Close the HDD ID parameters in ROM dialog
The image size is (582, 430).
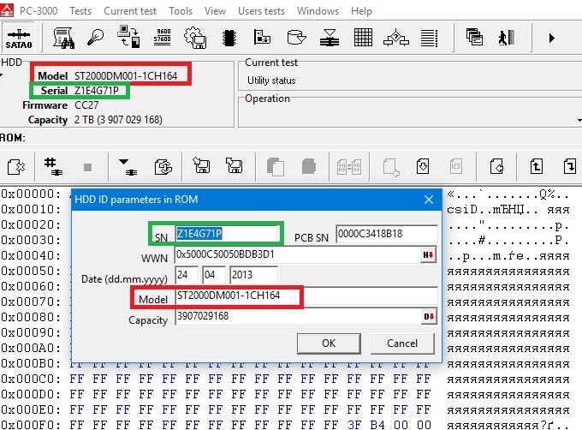429,200
